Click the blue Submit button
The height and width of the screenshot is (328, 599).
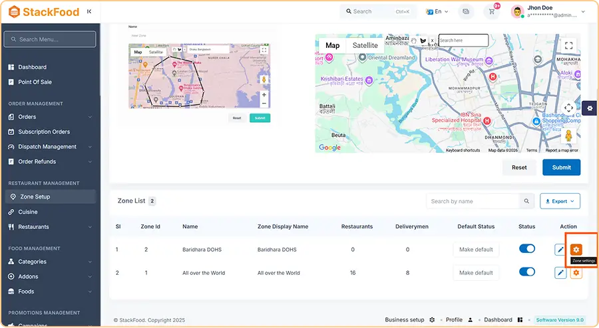[x=561, y=167]
